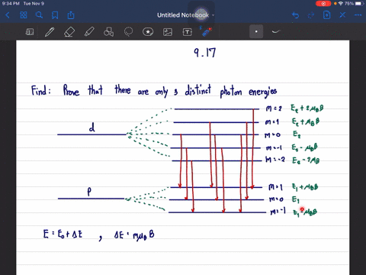Open the more options ellipsis menu
Image resolution: width=366 pixels, height=275 pixels.
pos(358,15)
